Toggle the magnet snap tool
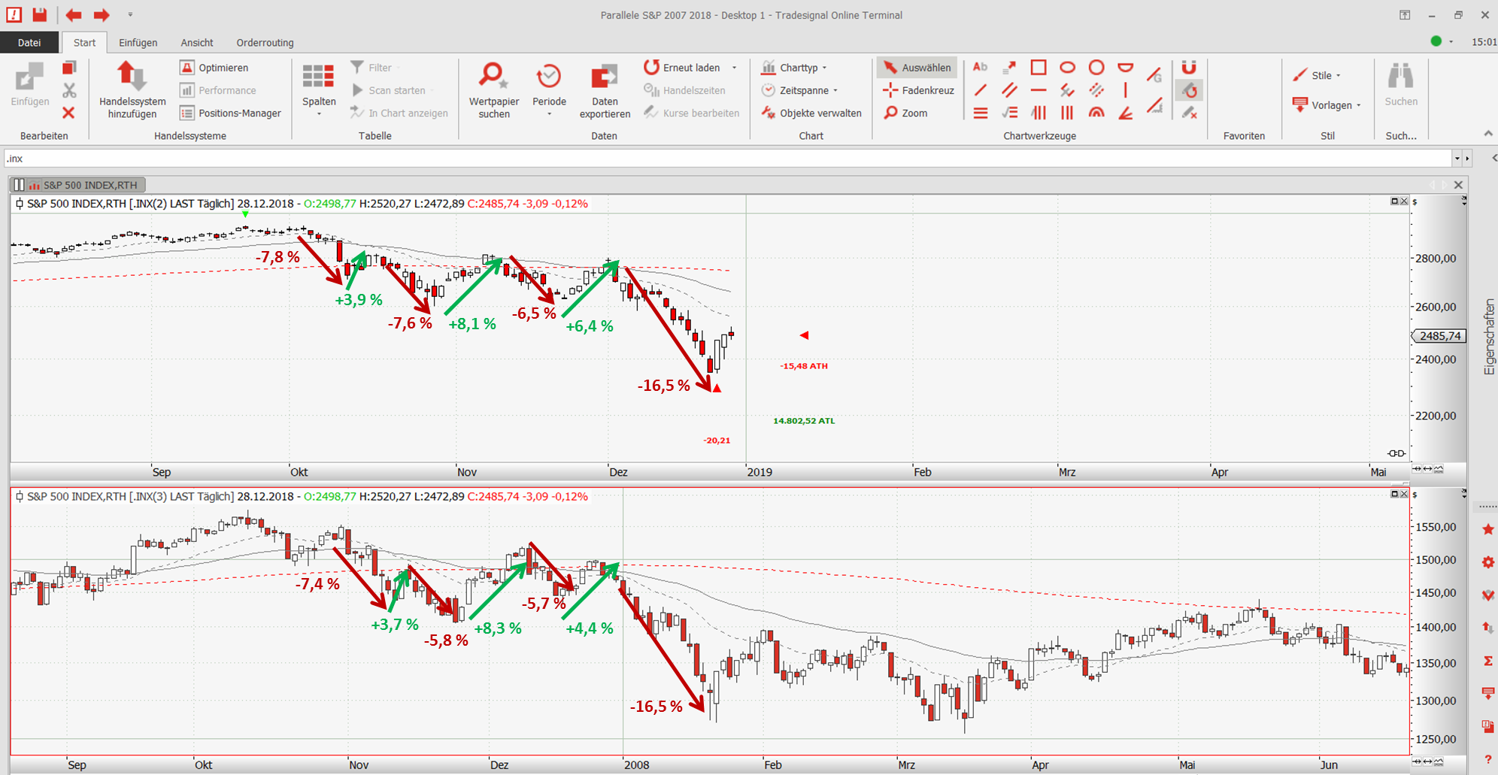 pyautogui.click(x=1188, y=68)
